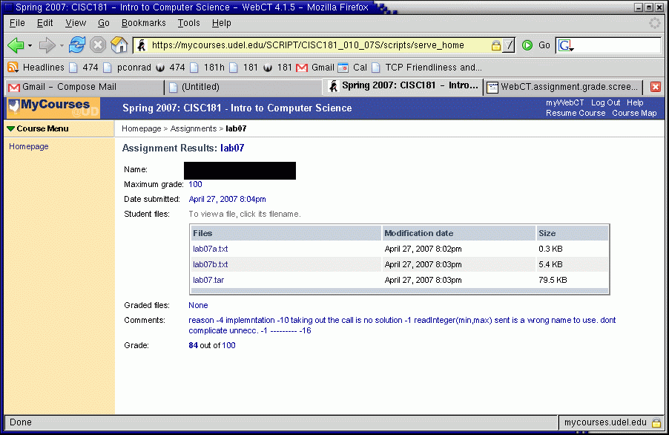Close the current tab with red X
This screenshot has height=435, width=669.
[x=656, y=87]
